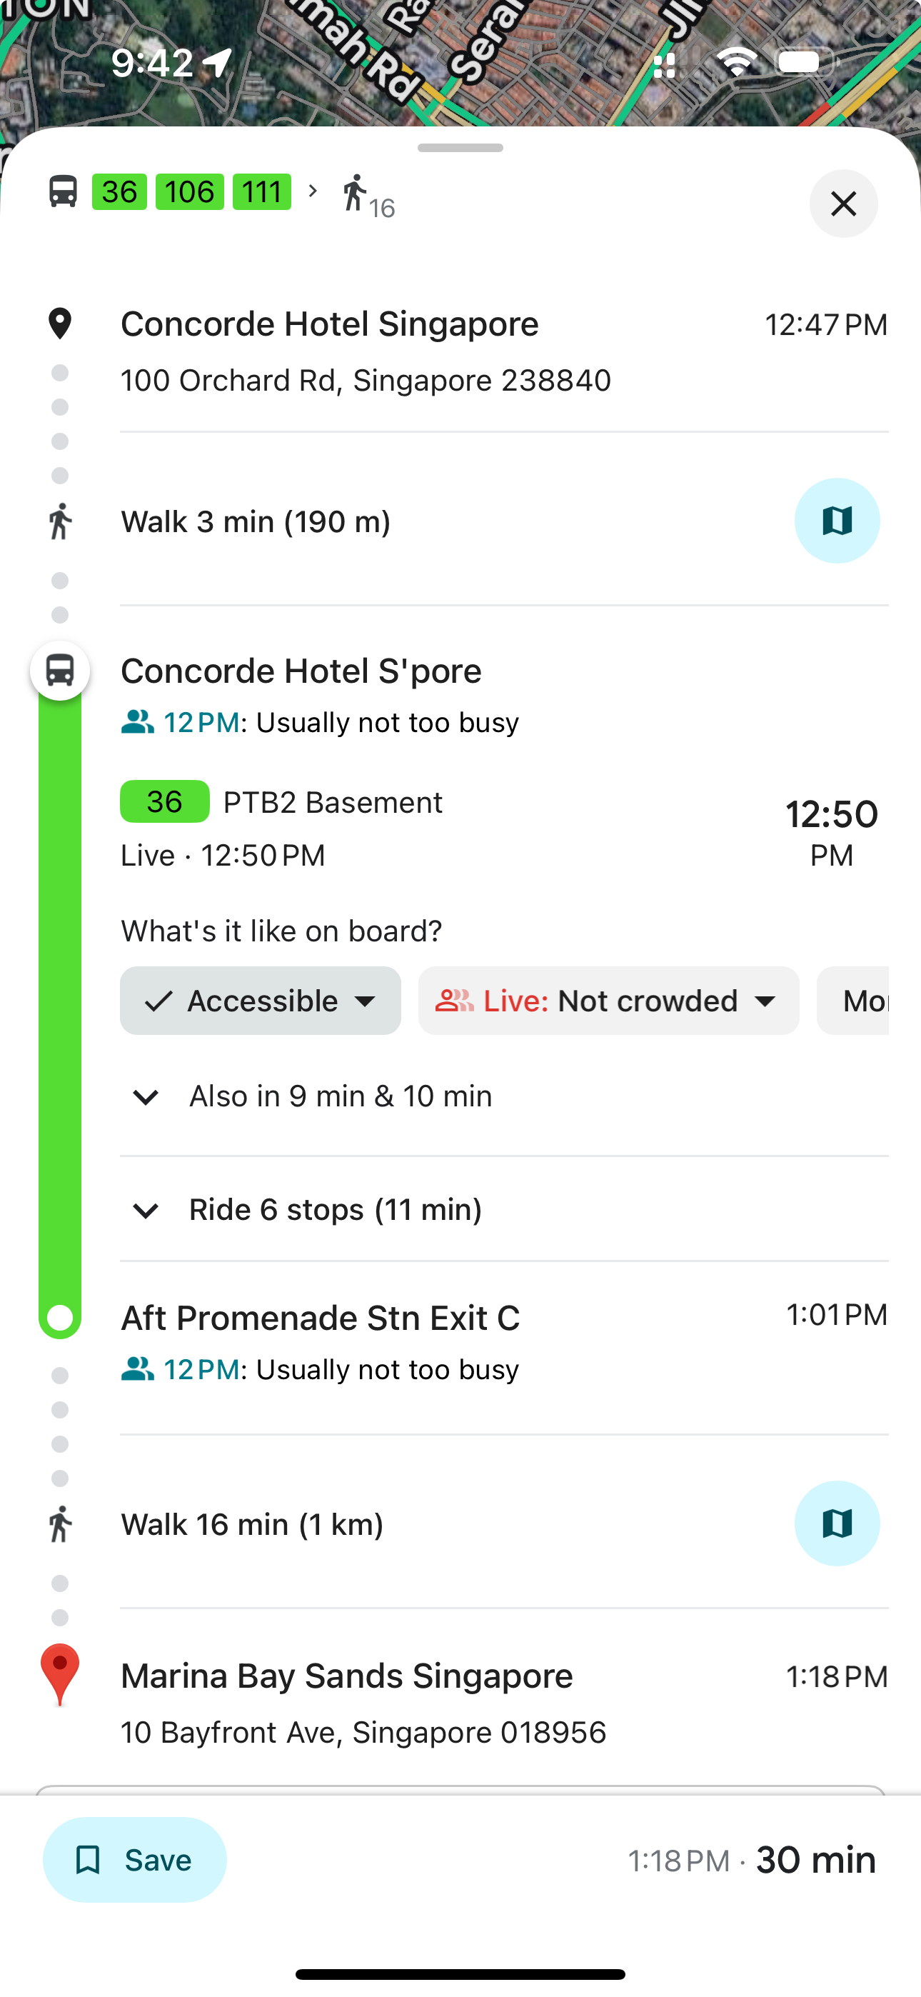
Task: Select bus 111 badge in header
Action: [x=262, y=191]
